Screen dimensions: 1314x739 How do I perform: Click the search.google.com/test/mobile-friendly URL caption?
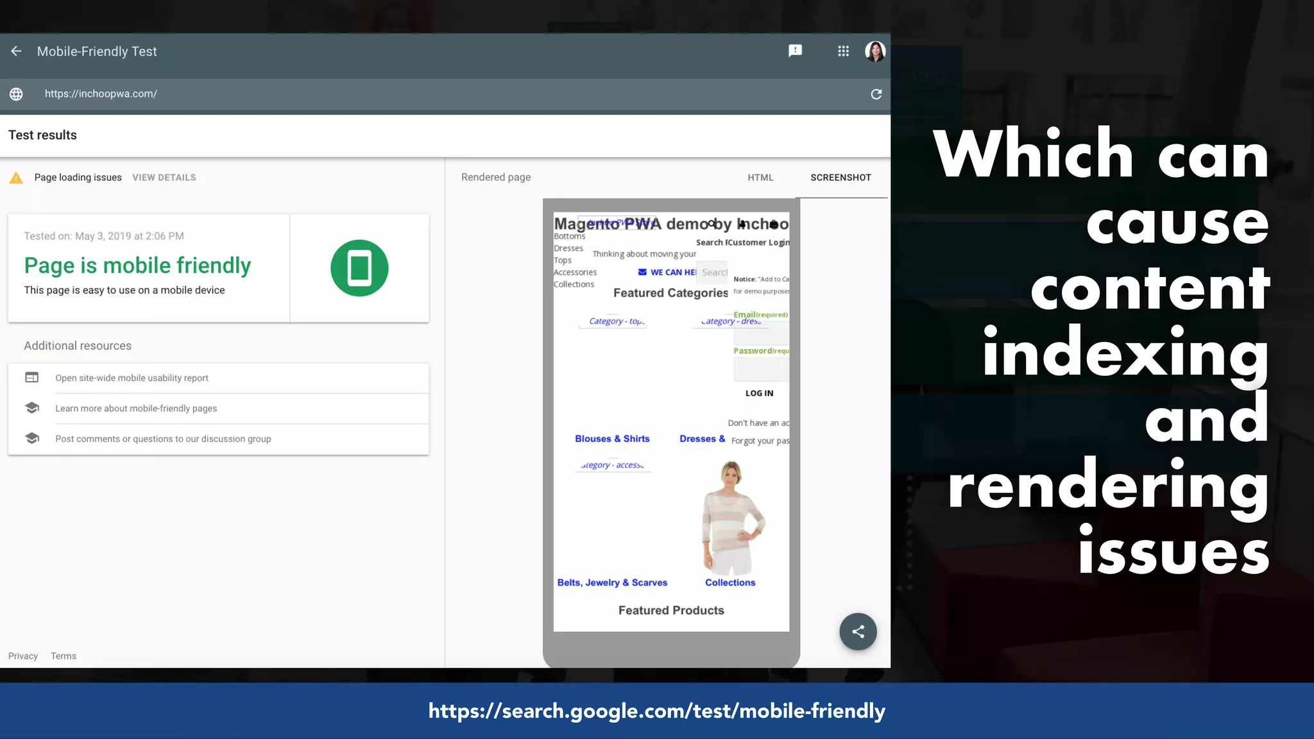point(657,711)
